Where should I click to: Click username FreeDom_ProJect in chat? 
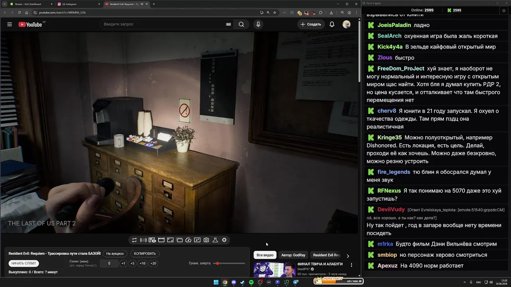click(401, 69)
